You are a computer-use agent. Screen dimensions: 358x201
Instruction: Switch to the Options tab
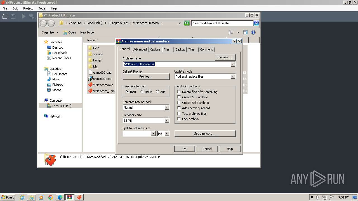[x=155, y=49]
